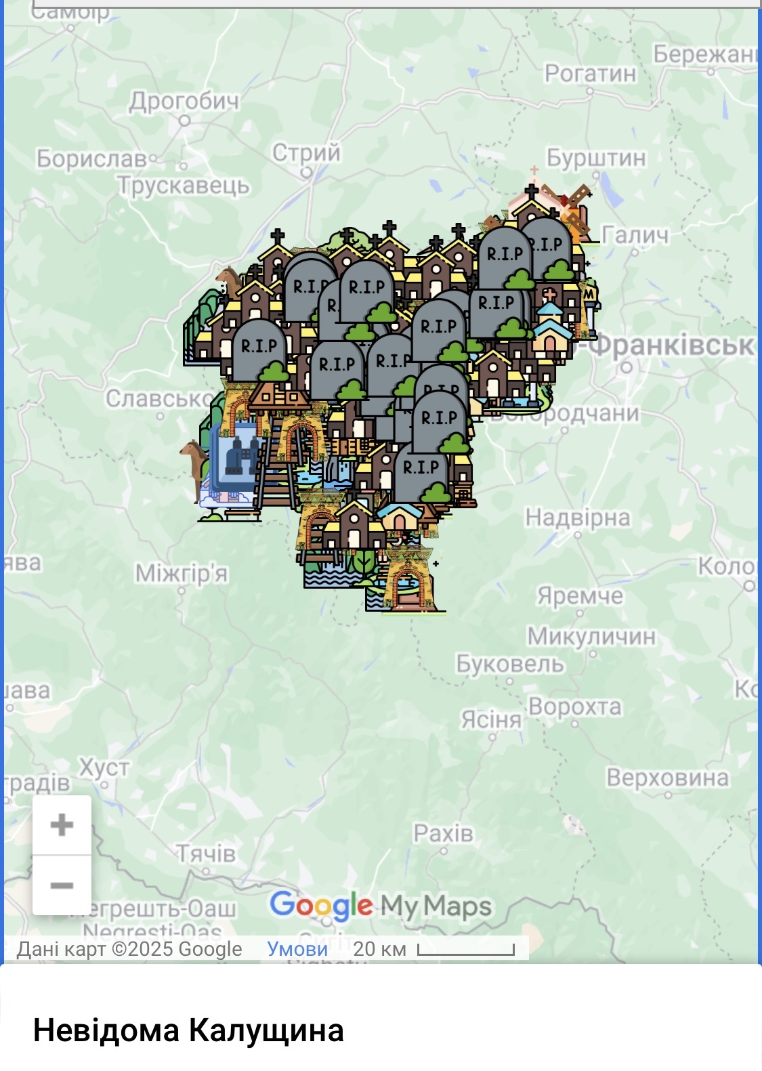Click the Рогатин town label

[x=591, y=72]
